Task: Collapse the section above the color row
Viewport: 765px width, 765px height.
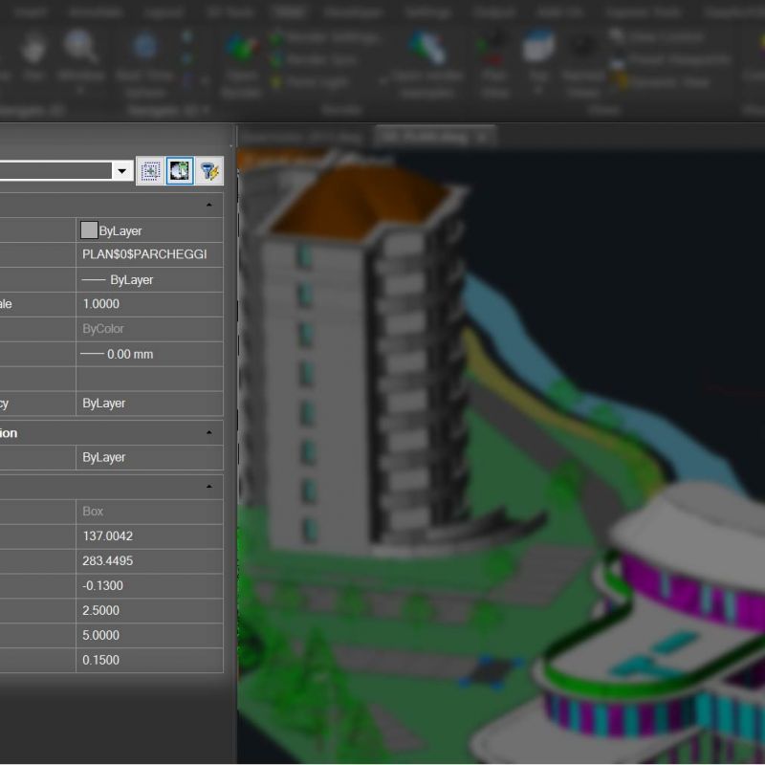Action: pos(208,205)
